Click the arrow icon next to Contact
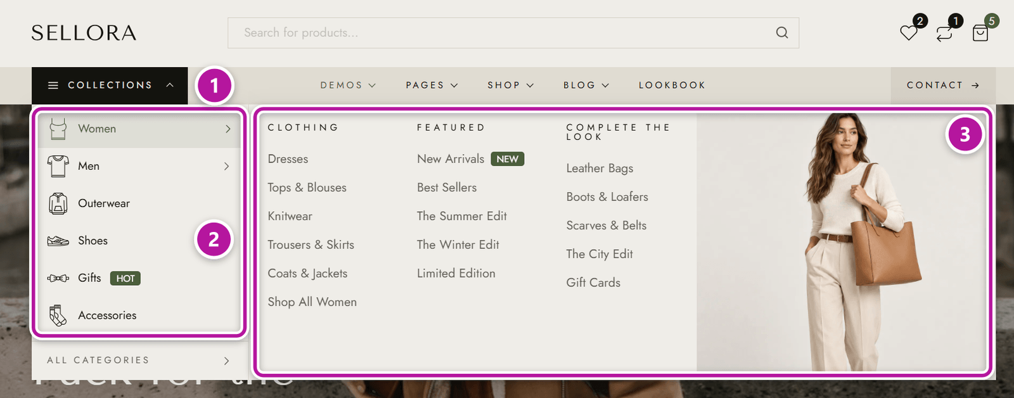 tap(975, 85)
